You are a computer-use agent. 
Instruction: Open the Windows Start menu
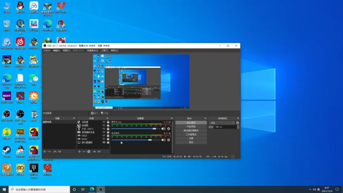coord(4,190)
